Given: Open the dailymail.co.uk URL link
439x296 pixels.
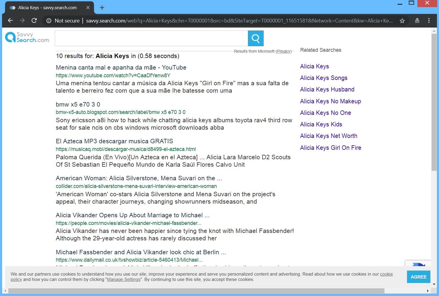Looking at the screenshot, I should [x=129, y=260].
